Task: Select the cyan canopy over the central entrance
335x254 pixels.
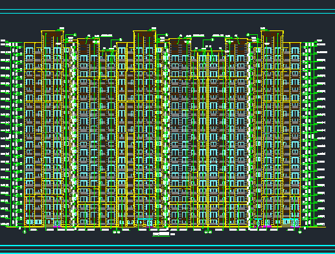Action: [x=145, y=219]
